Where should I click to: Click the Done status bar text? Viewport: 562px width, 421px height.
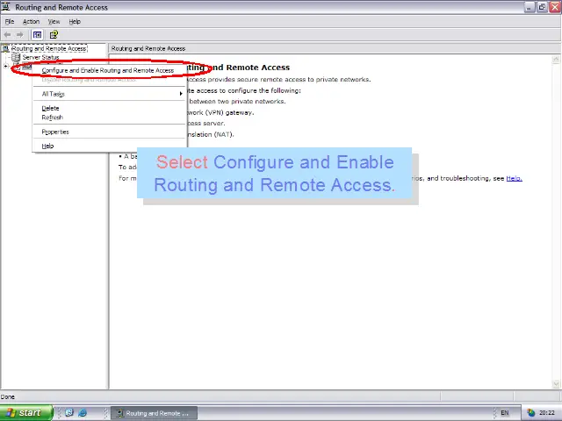pyautogui.click(x=8, y=397)
